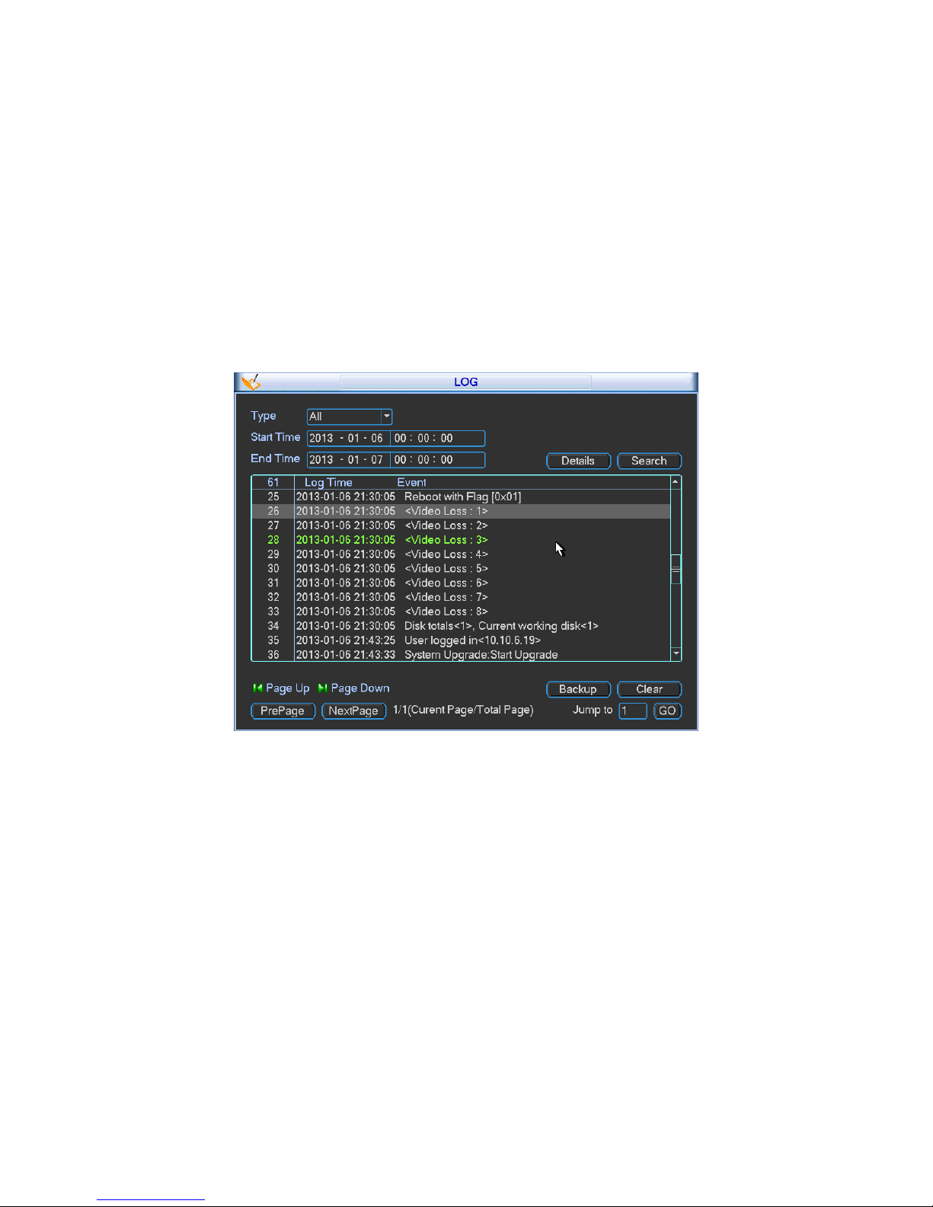Click the Start Time clock field
This screenshot has width=933, height=1207.
click(x=438, y=439)
